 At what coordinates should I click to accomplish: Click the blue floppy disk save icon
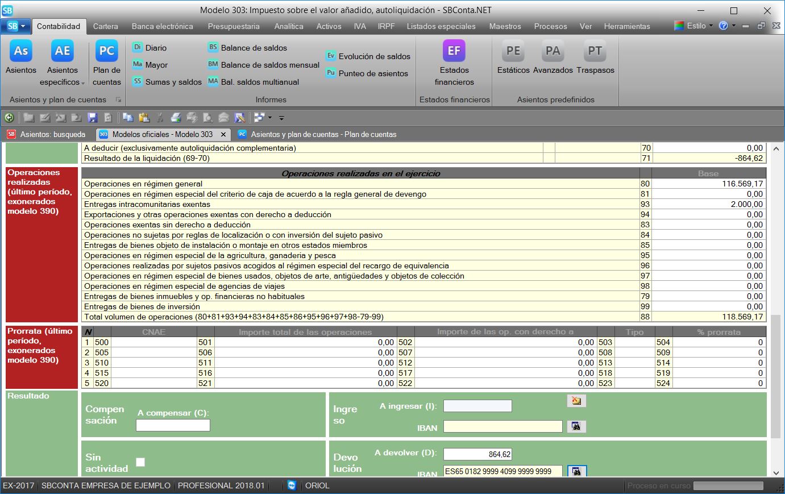click(x=93, y=118)
